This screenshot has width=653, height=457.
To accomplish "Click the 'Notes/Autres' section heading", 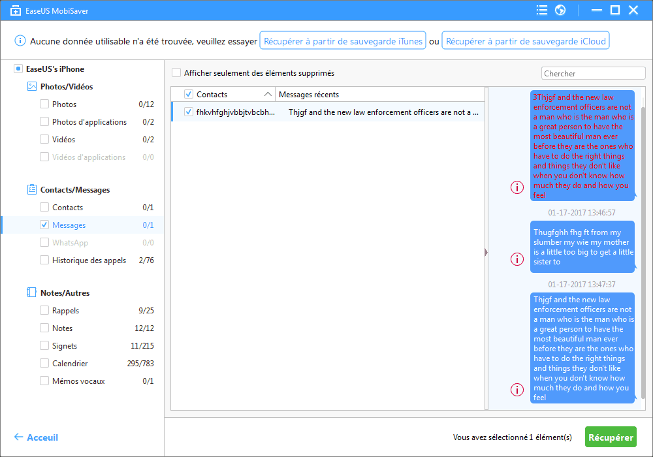I will [x=65, y=292].
